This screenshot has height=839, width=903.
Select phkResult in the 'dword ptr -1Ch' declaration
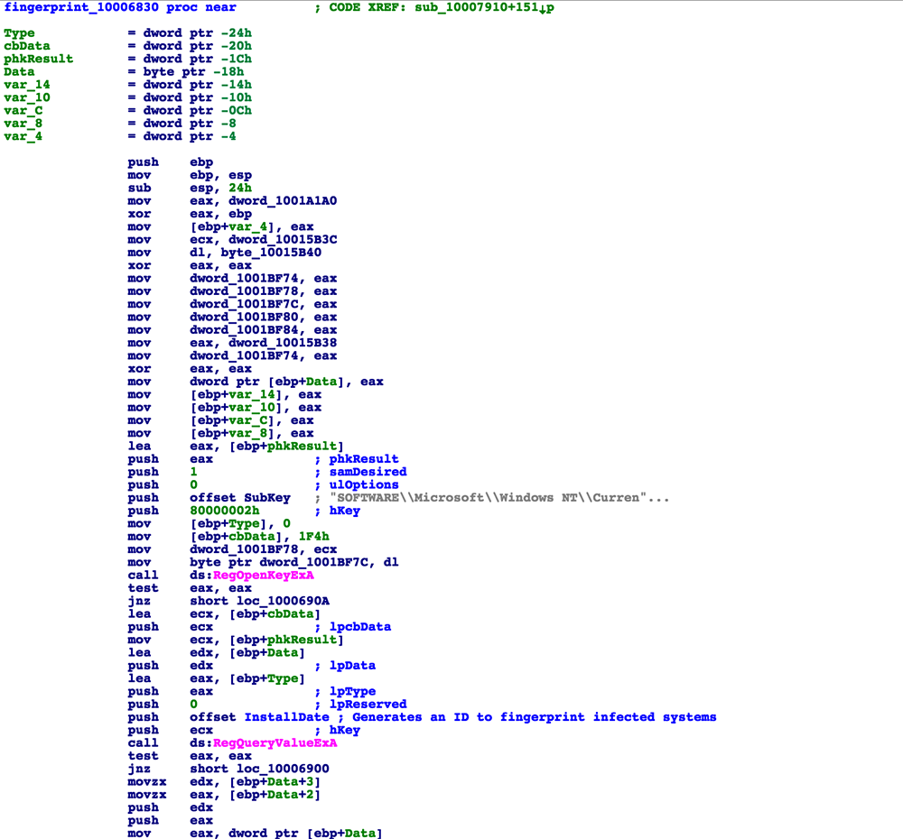click(39, 59)
